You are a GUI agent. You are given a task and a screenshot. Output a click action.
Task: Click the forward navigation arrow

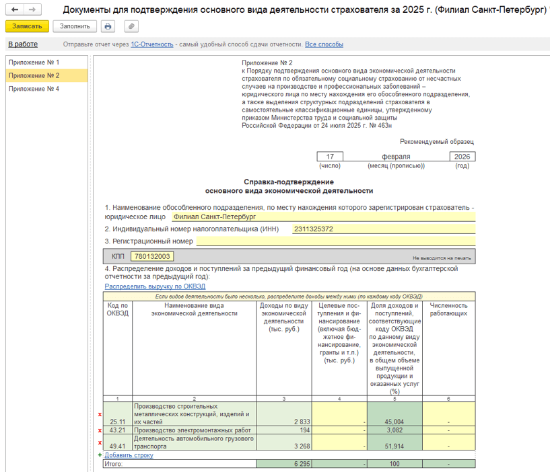point(32,10)
